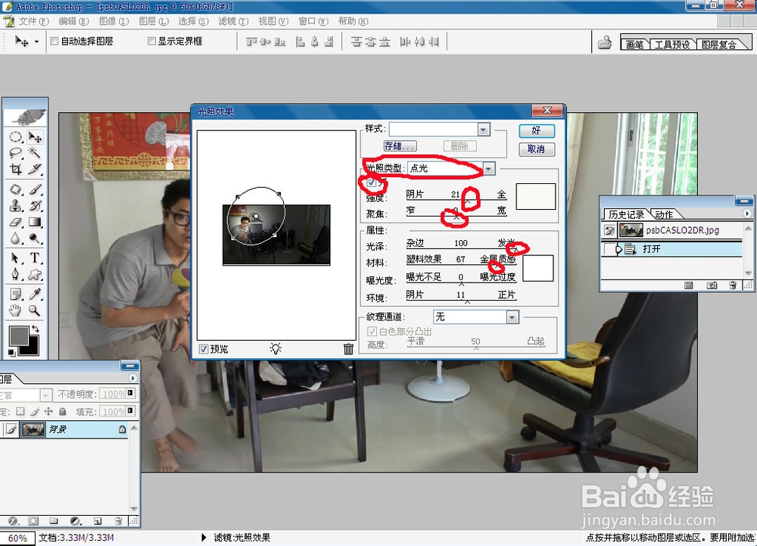Open the Layers panel flyout menu arrow
This screenshot has width=757, height=546.
132,378
